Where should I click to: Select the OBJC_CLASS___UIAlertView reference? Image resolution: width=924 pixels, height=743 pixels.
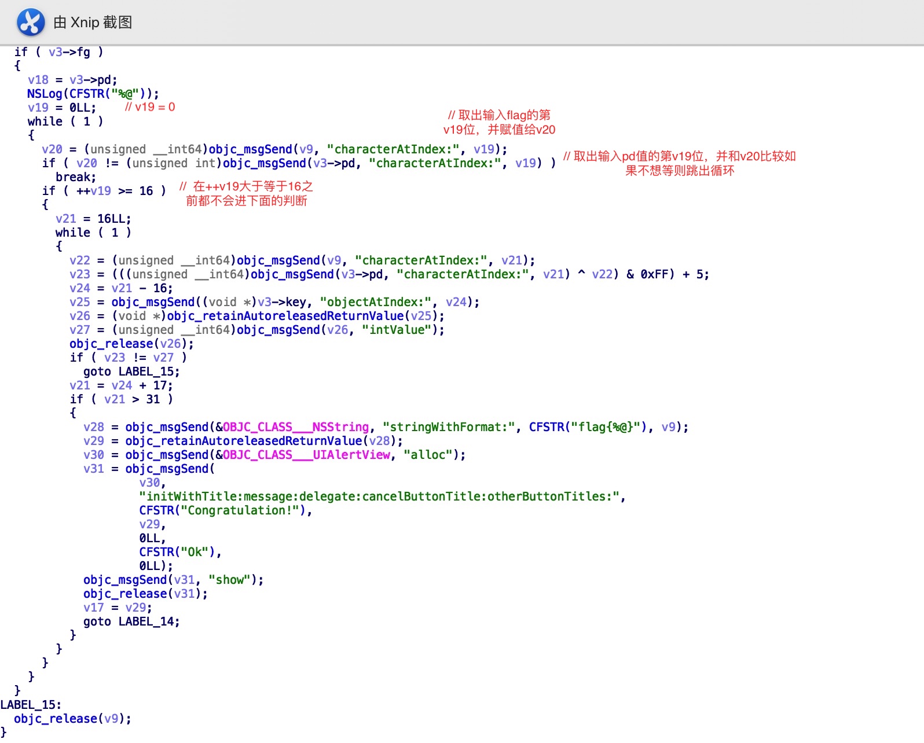(306, 455)
